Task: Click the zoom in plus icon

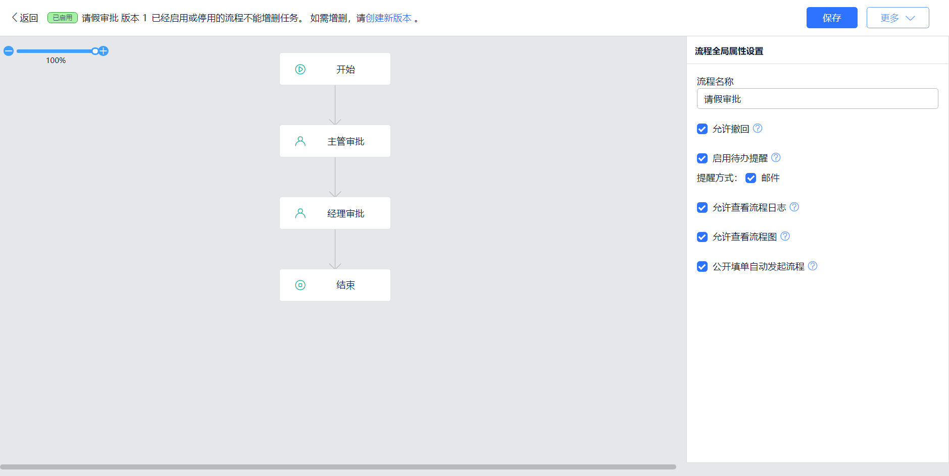Action: pyautogui.click(x=104, y=51)
